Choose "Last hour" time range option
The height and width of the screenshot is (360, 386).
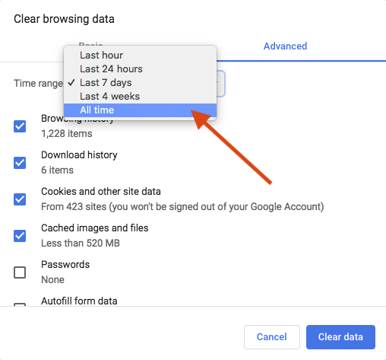pos(140,56)
